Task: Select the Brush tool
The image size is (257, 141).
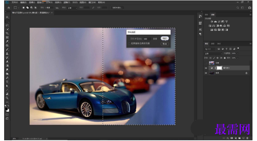Action: click(7, 50)
